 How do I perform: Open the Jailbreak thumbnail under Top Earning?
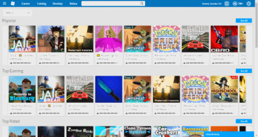pyautogui.click(x=51, y=89)
